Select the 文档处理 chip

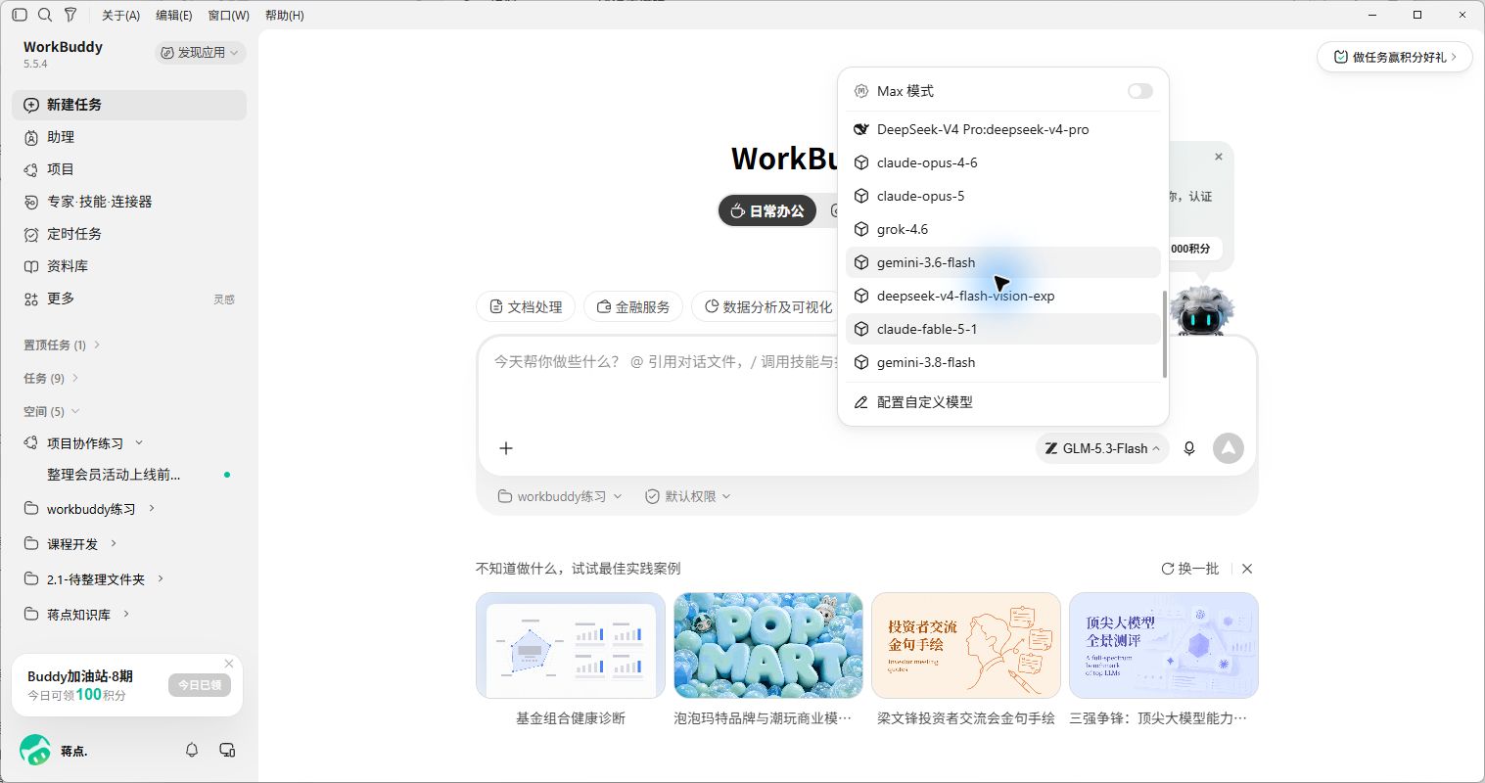[x=526, y=306]
